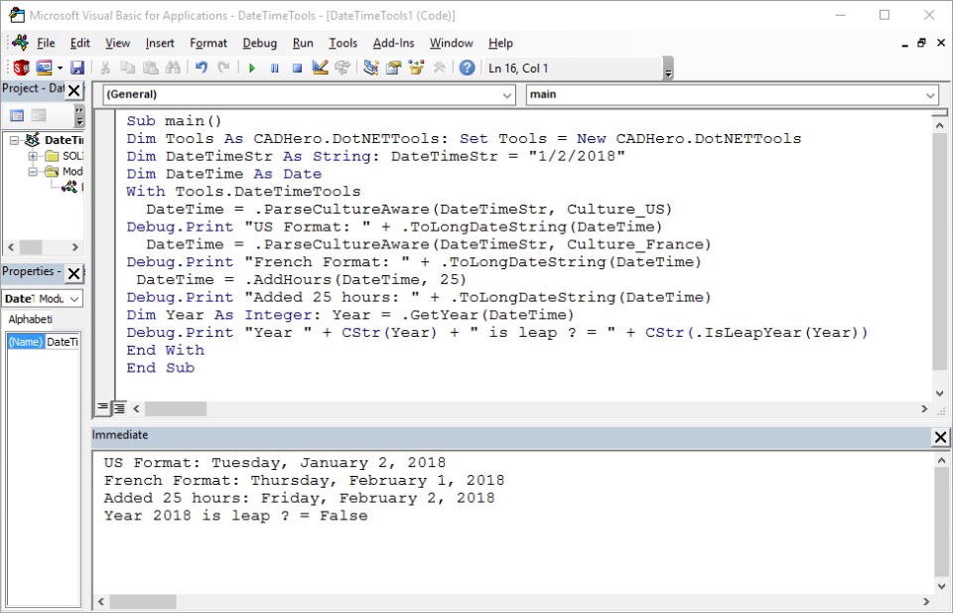This screenshot has height=613, width=953.
Task: Pause execution with the Break button
Action: tap(275, 69)
